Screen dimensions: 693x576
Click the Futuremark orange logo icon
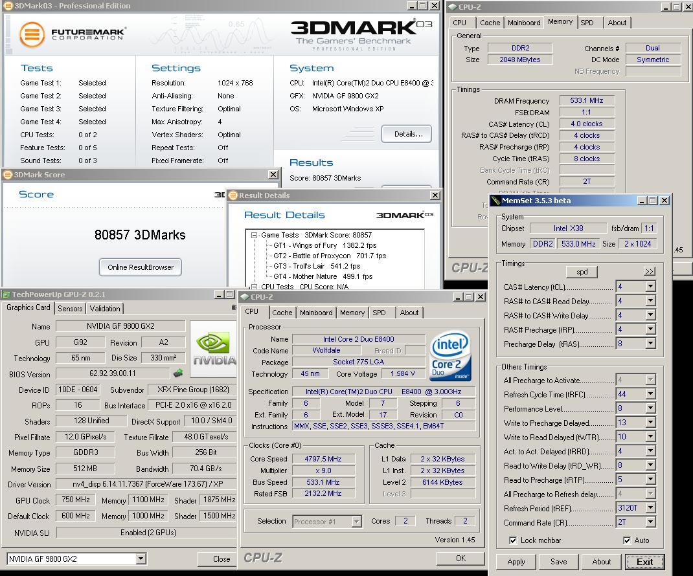[32, 34]
